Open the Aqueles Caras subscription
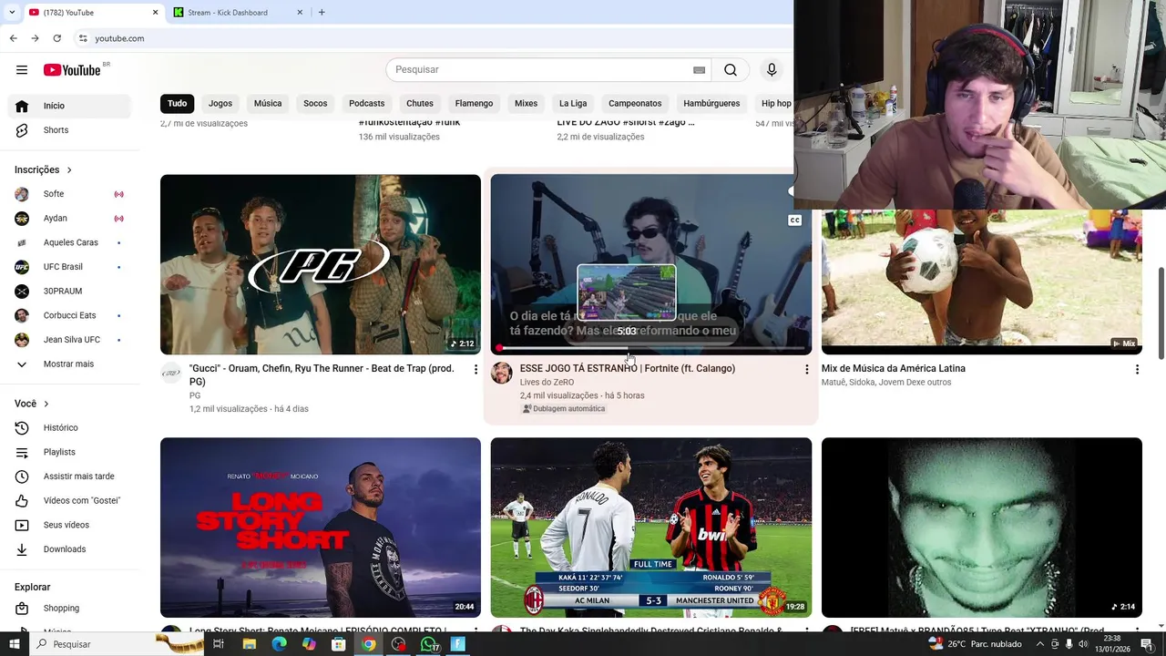This screenshot has width=1166, height=656. pyautogui.click(x=69, y=242)
